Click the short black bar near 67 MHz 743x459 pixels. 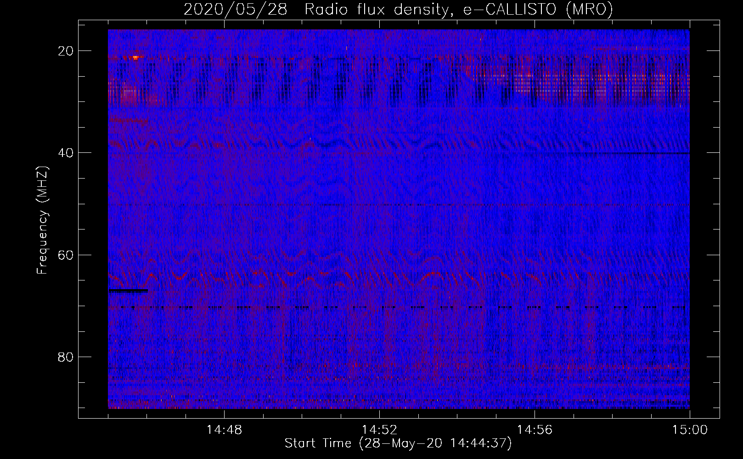coord(128,291)
